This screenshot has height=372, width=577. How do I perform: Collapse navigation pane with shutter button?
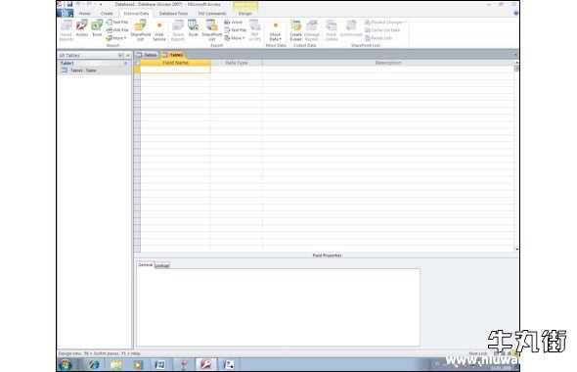tap(128, 55)
